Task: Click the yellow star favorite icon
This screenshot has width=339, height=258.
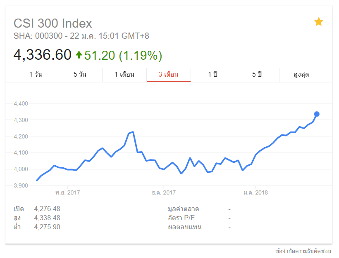Action: [x=318, y=22]
